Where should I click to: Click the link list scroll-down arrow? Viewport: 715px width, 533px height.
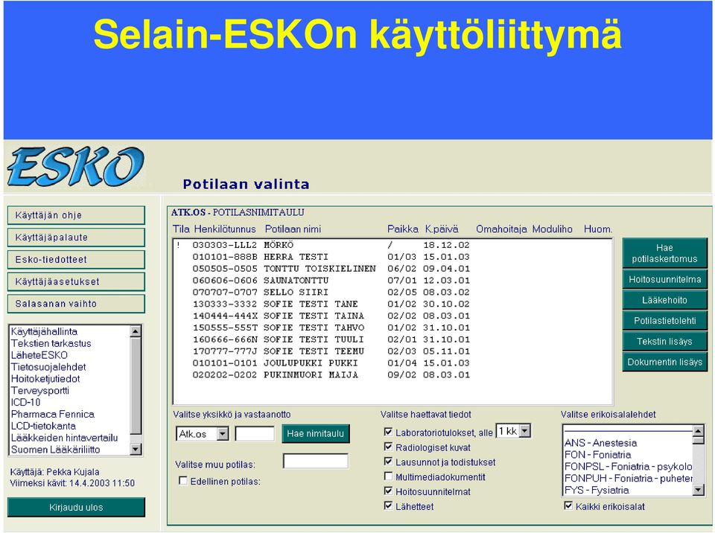click(x=136, y=450)
